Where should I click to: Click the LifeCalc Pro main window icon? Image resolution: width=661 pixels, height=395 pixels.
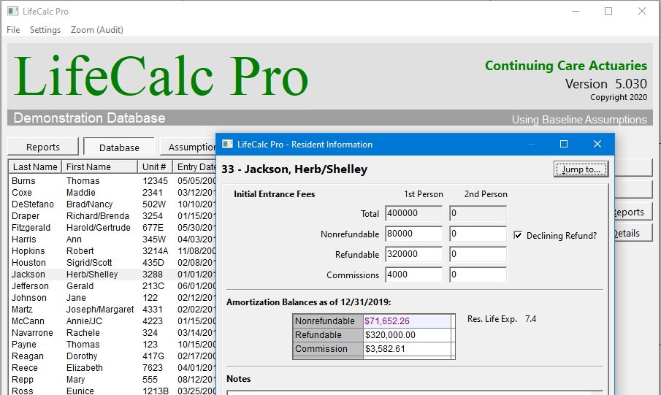coord(12,12)
